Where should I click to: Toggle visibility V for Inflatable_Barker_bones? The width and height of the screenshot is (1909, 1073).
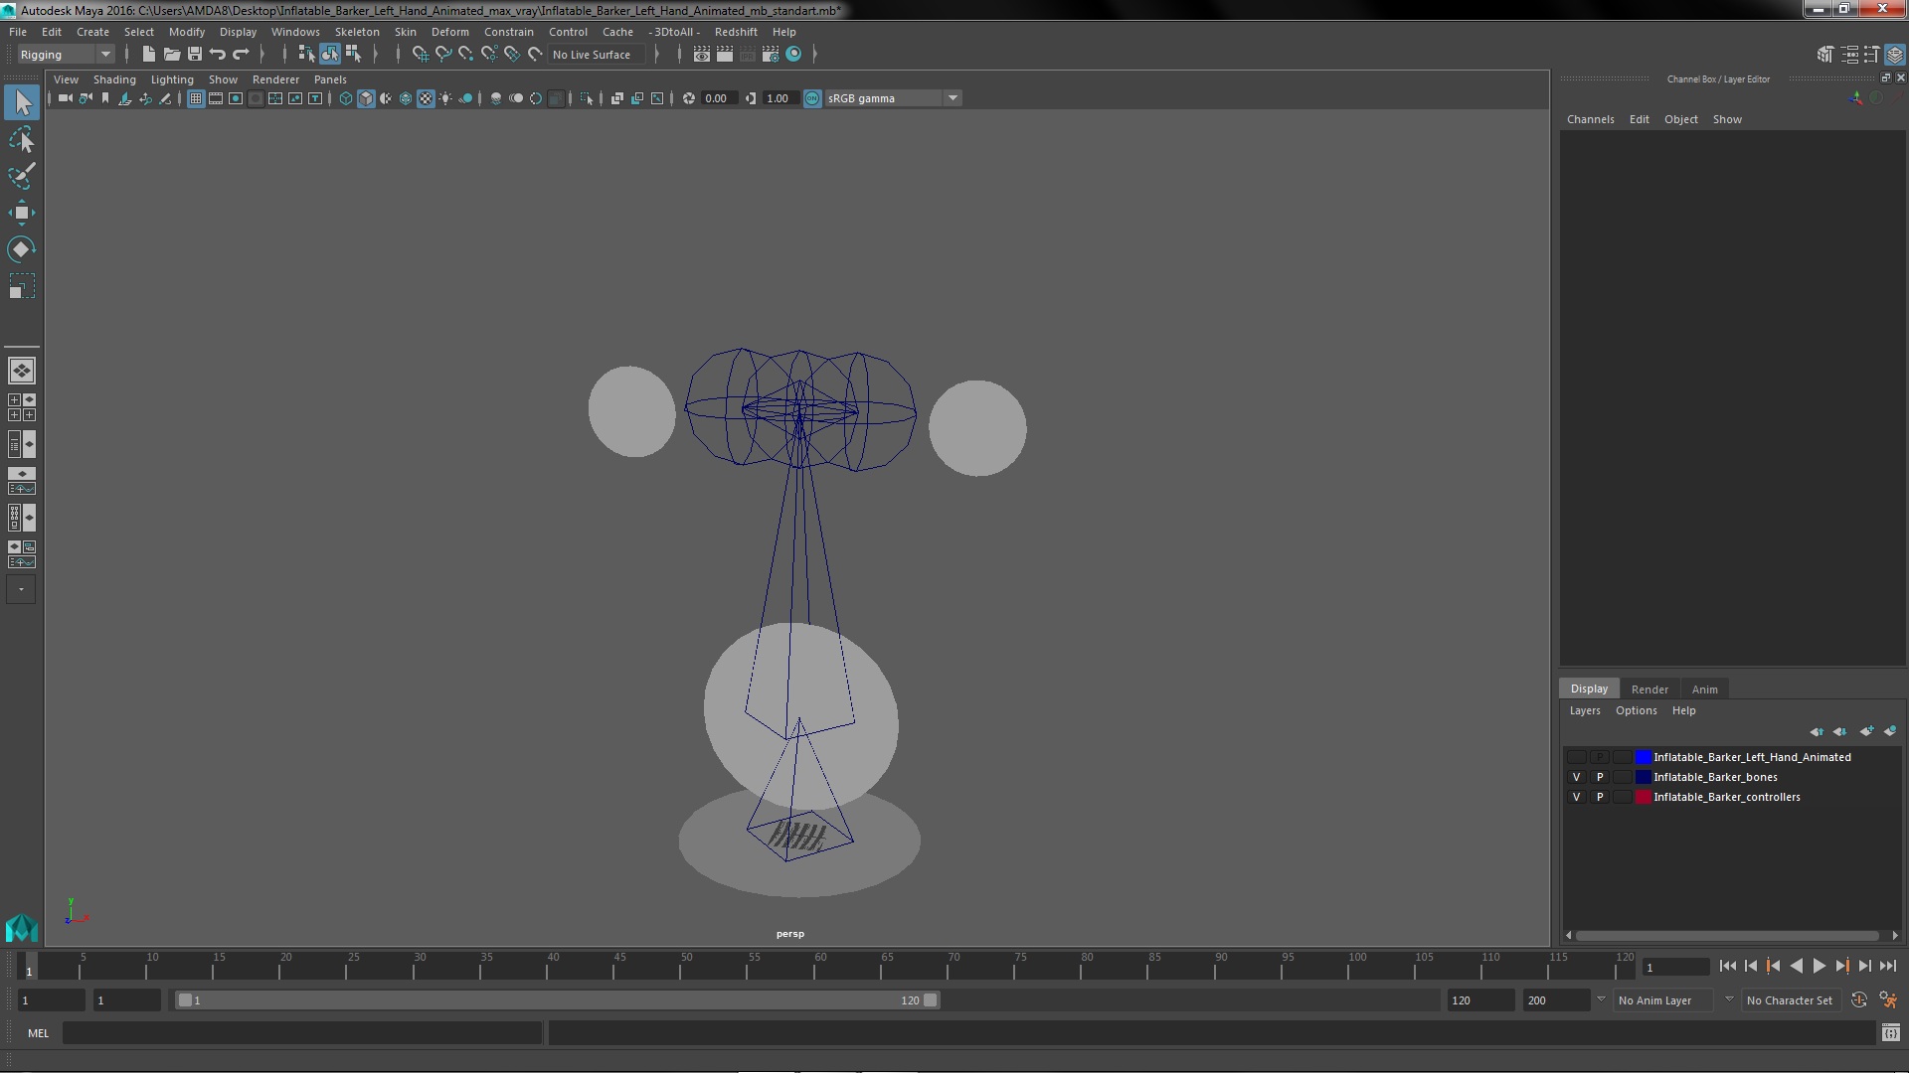coord(1575,777)
